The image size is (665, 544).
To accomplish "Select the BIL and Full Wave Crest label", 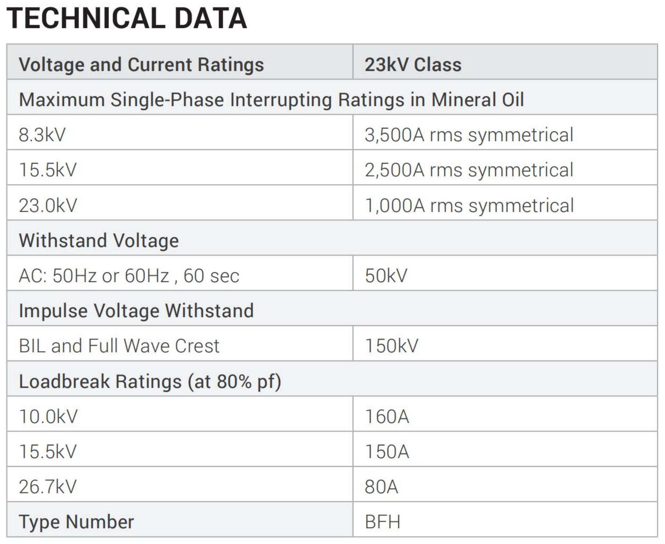I will pyautogui.click(x=119, y=346).
